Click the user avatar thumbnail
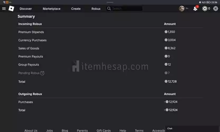The width and height of the screenshot is (220, 132). (181, 8)
